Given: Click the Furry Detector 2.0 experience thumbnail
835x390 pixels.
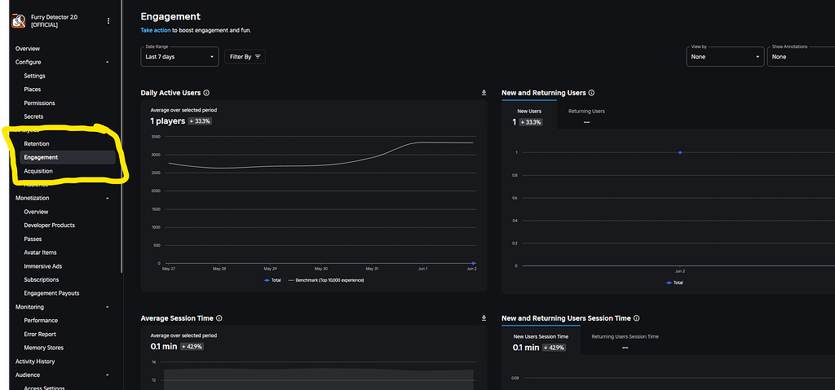Looking at the screenshot, I should coord(18,21).
